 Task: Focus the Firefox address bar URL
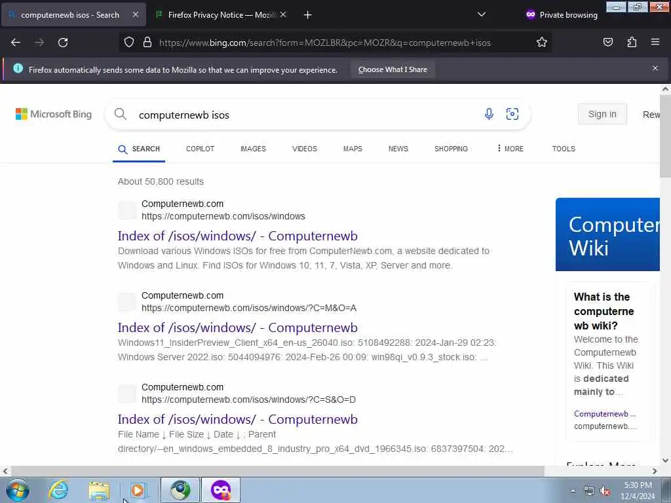coord(324,43)
